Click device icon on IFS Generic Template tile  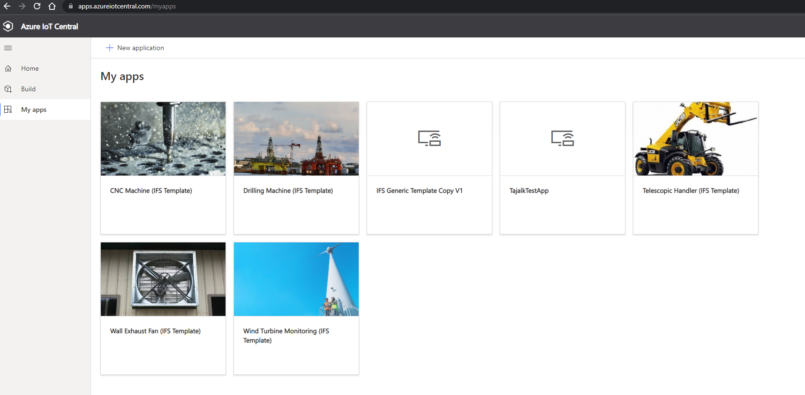point(429,139)
